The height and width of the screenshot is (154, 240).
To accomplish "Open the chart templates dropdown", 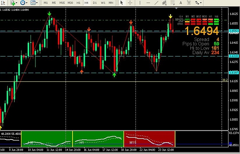I will pos(34,3).
